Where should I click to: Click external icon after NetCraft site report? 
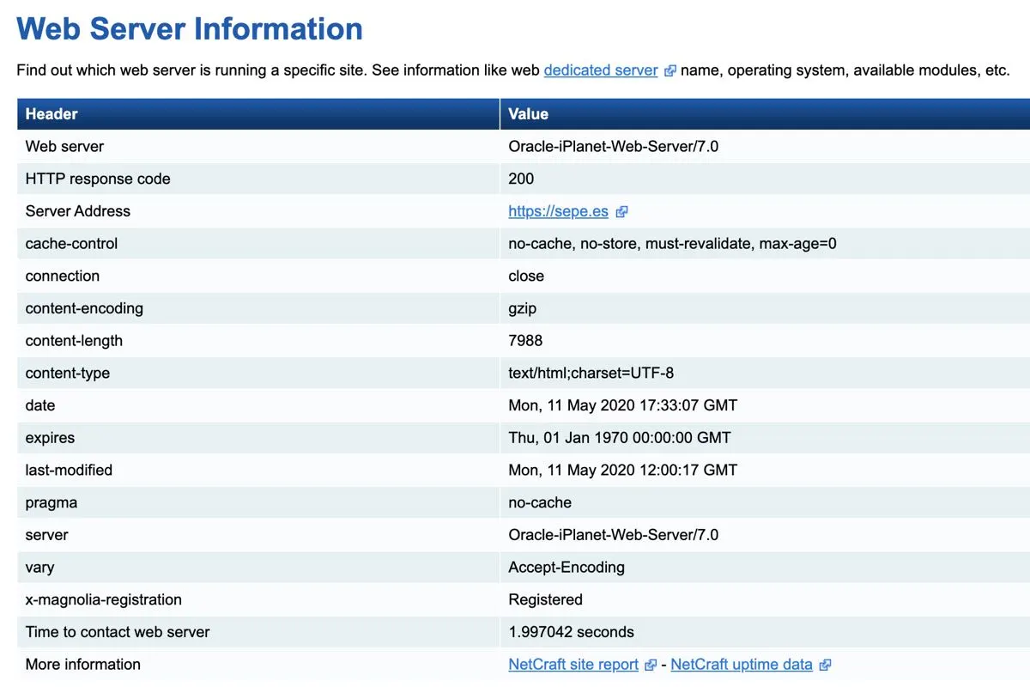click(x=651, y=666)
